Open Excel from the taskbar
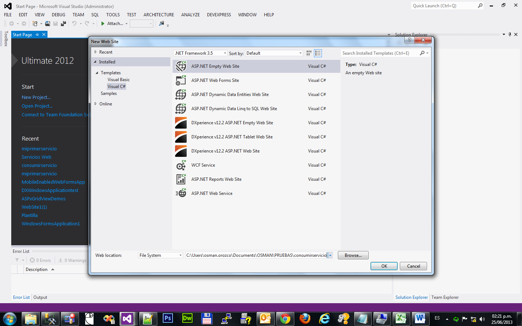The width and height of the screenshot is (522, 326). point(401,318)
